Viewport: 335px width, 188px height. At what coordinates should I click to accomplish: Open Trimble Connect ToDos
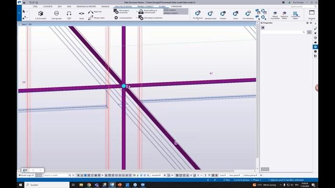[236, 15]
